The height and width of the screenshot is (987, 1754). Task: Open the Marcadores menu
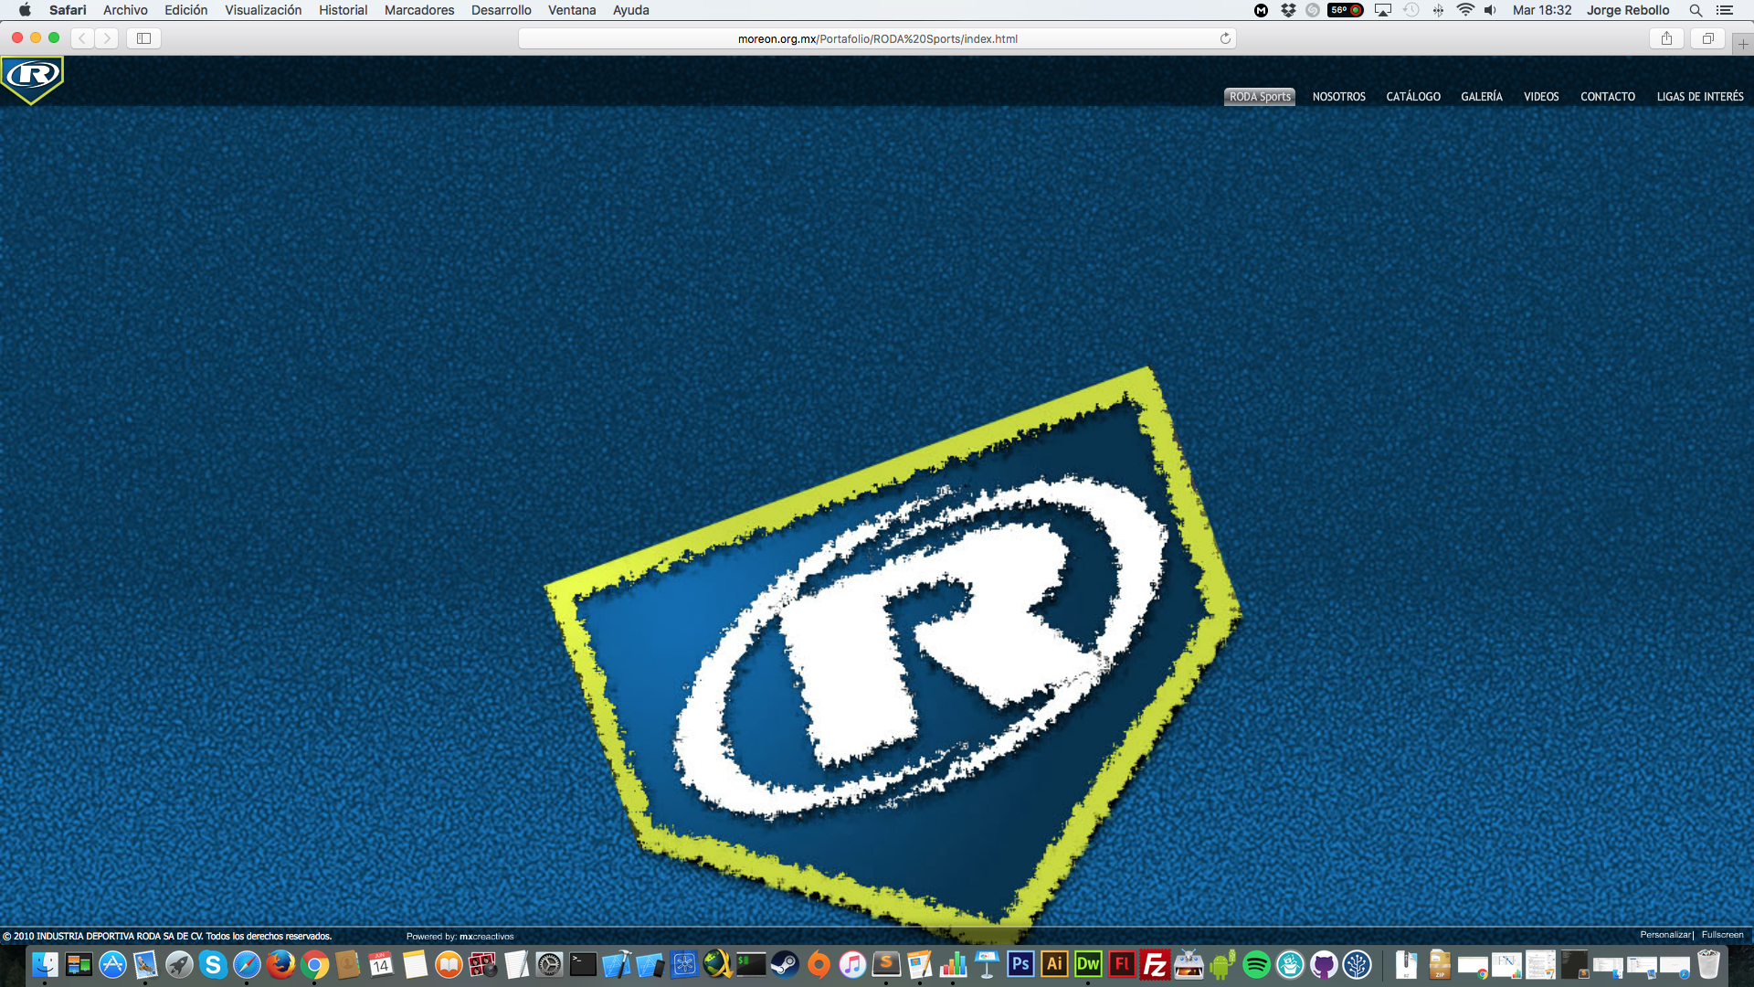coord(419,10)
